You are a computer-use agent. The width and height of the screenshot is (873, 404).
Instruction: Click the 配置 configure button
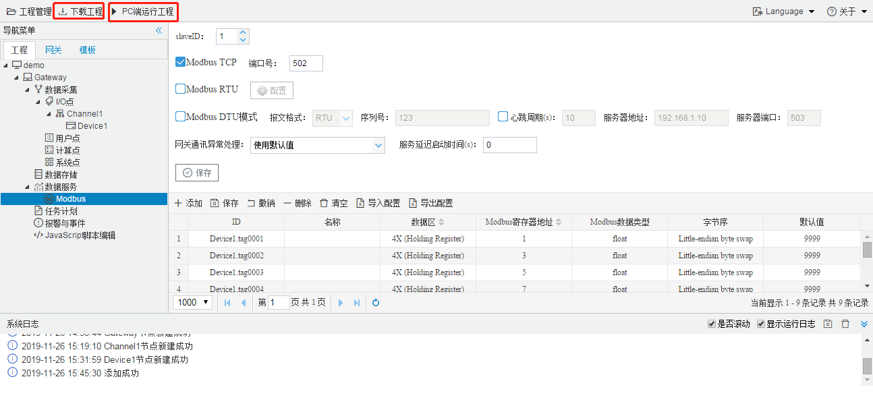272,90
